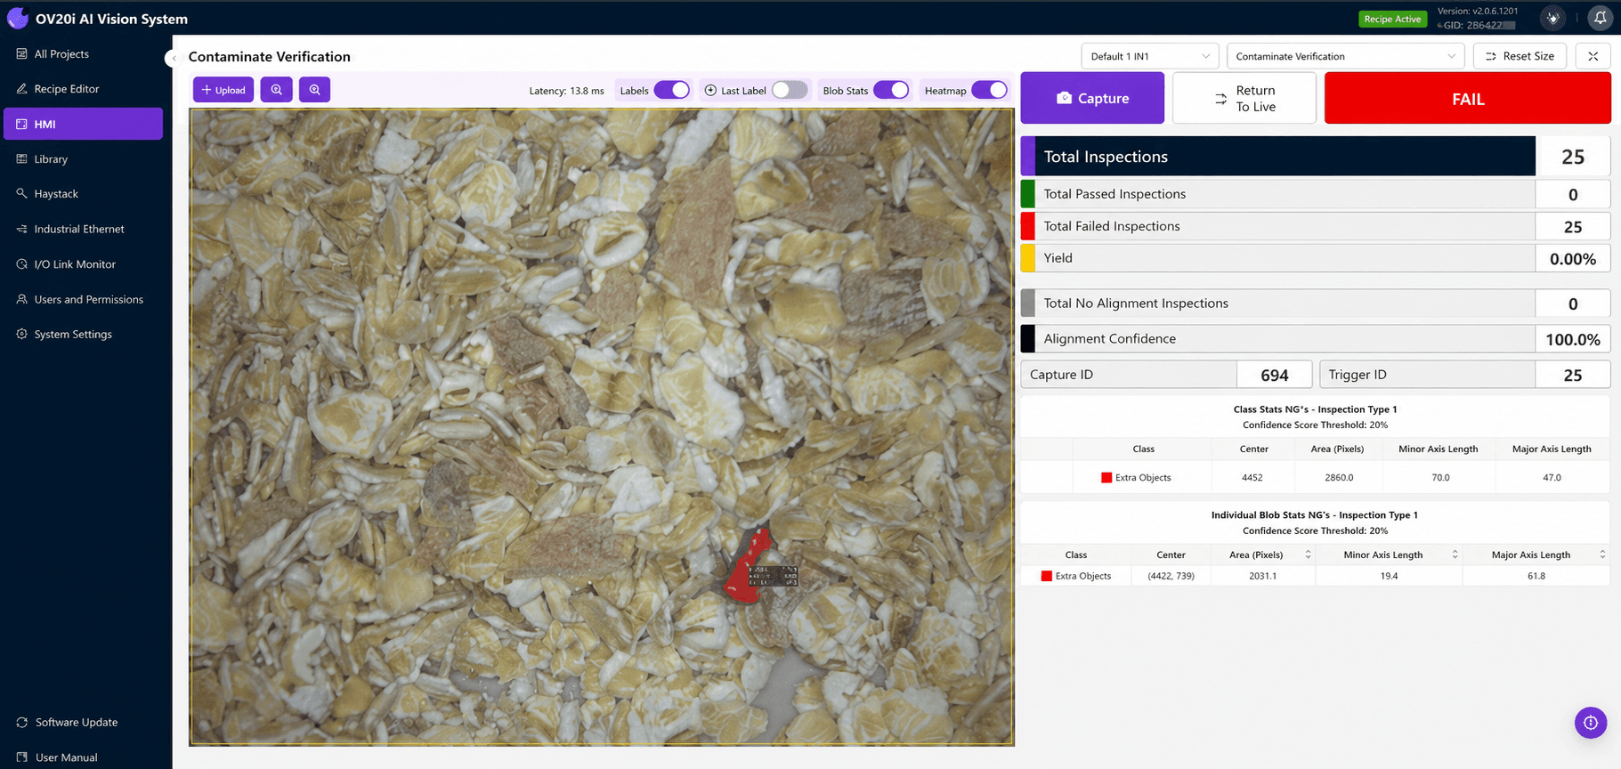Click the Class Stats area value 2860.0
The image size is (1621, 769).
coord(1339,478)
